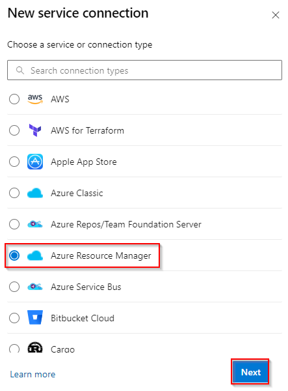Choose the Bitbucket Cloud radio option
This screenshot has height=391, width=288.
[14, 318]
